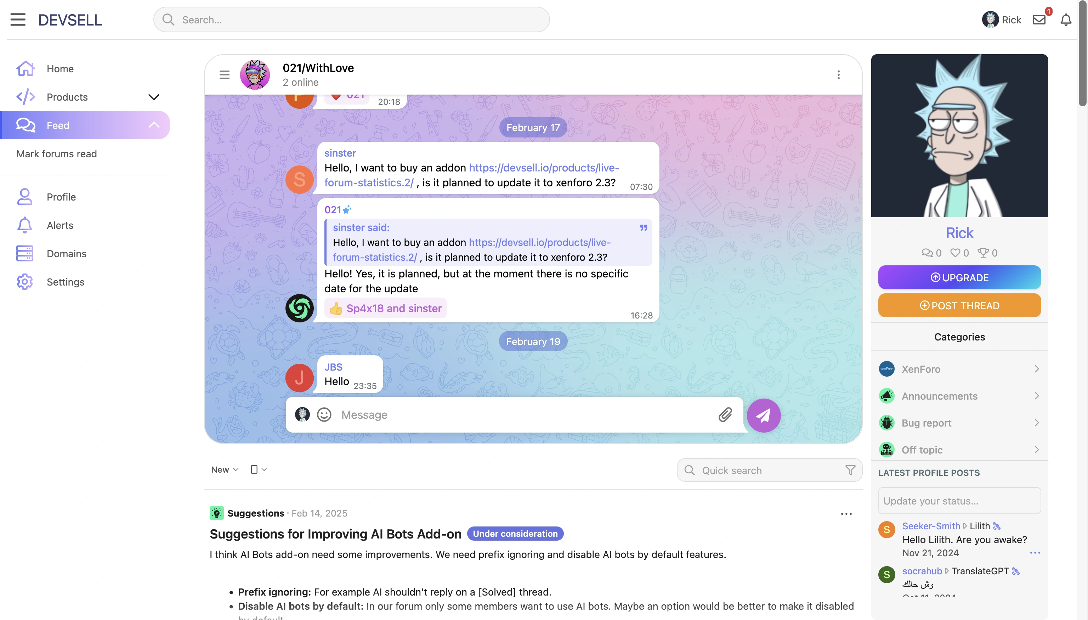This screenshot has height=620, width=1088.
Task: Click the Feed menu item in sidebar
Action: tap(84, 125)
